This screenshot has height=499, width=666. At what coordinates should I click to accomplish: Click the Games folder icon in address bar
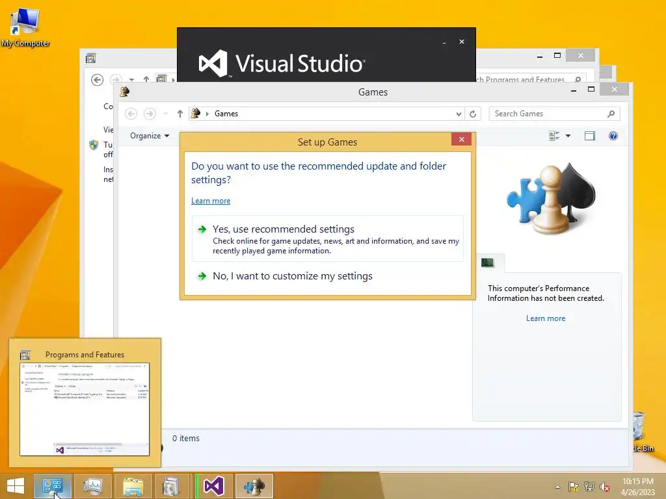(195, 113)
